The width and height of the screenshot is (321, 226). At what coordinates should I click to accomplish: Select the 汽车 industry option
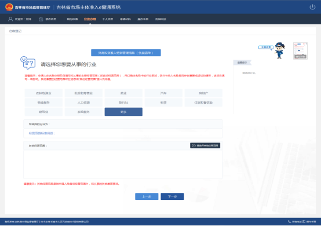[163, 93]
